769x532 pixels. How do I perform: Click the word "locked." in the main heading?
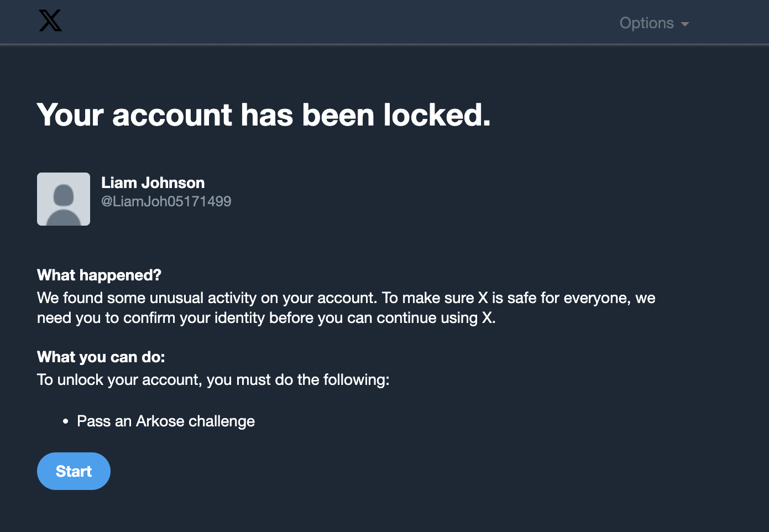tap(437, 115)
